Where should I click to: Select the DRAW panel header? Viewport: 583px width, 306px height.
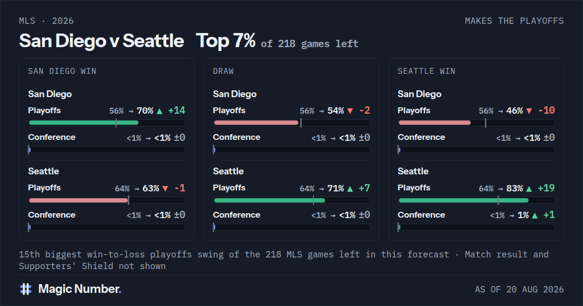click(x=223, y=71)
